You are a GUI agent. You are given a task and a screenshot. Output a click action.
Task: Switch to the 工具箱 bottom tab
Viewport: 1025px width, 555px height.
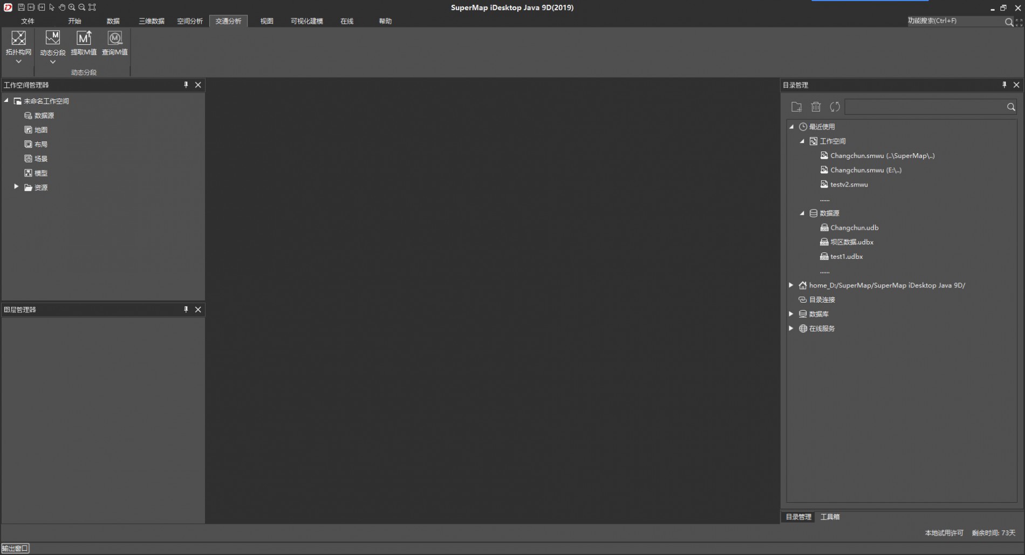click(x=830, y=517)
